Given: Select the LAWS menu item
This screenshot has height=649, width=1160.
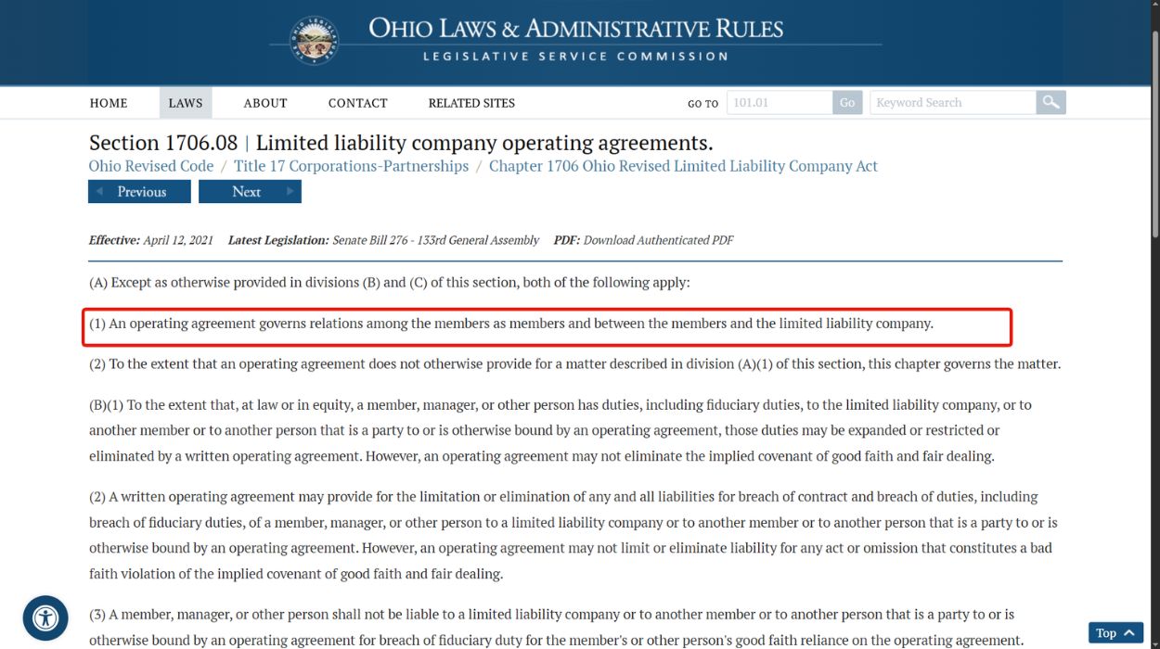Looking at the screenshot, I should [x=186, y=103].
